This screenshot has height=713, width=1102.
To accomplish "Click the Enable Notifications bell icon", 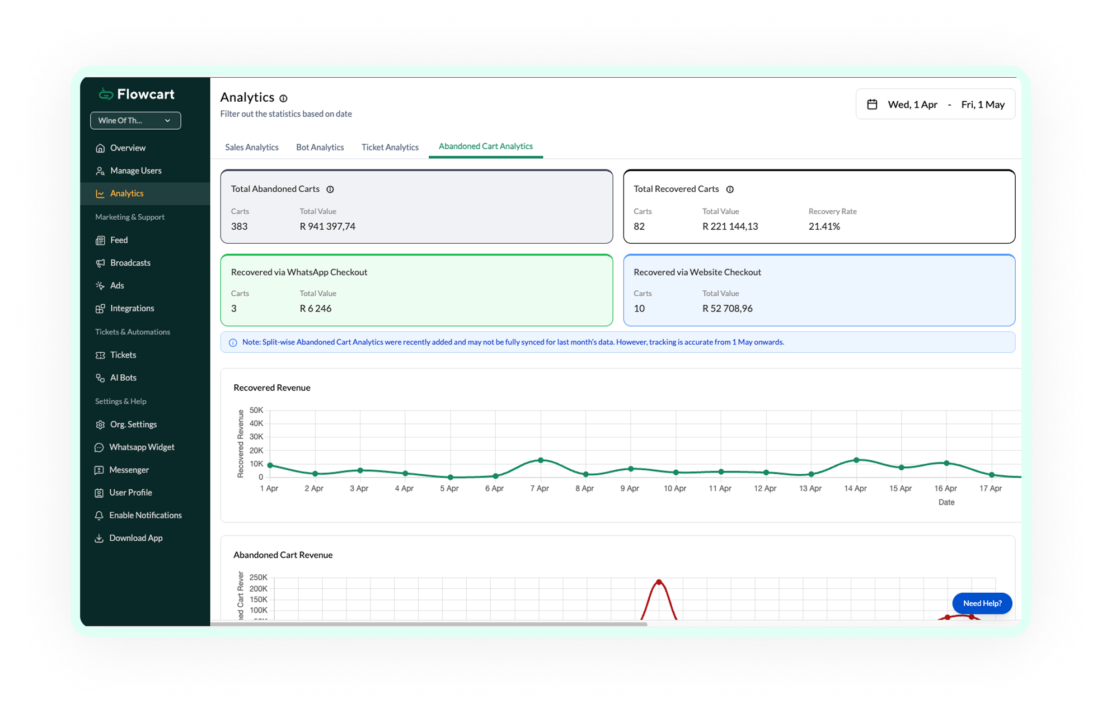I will point(99,516).
